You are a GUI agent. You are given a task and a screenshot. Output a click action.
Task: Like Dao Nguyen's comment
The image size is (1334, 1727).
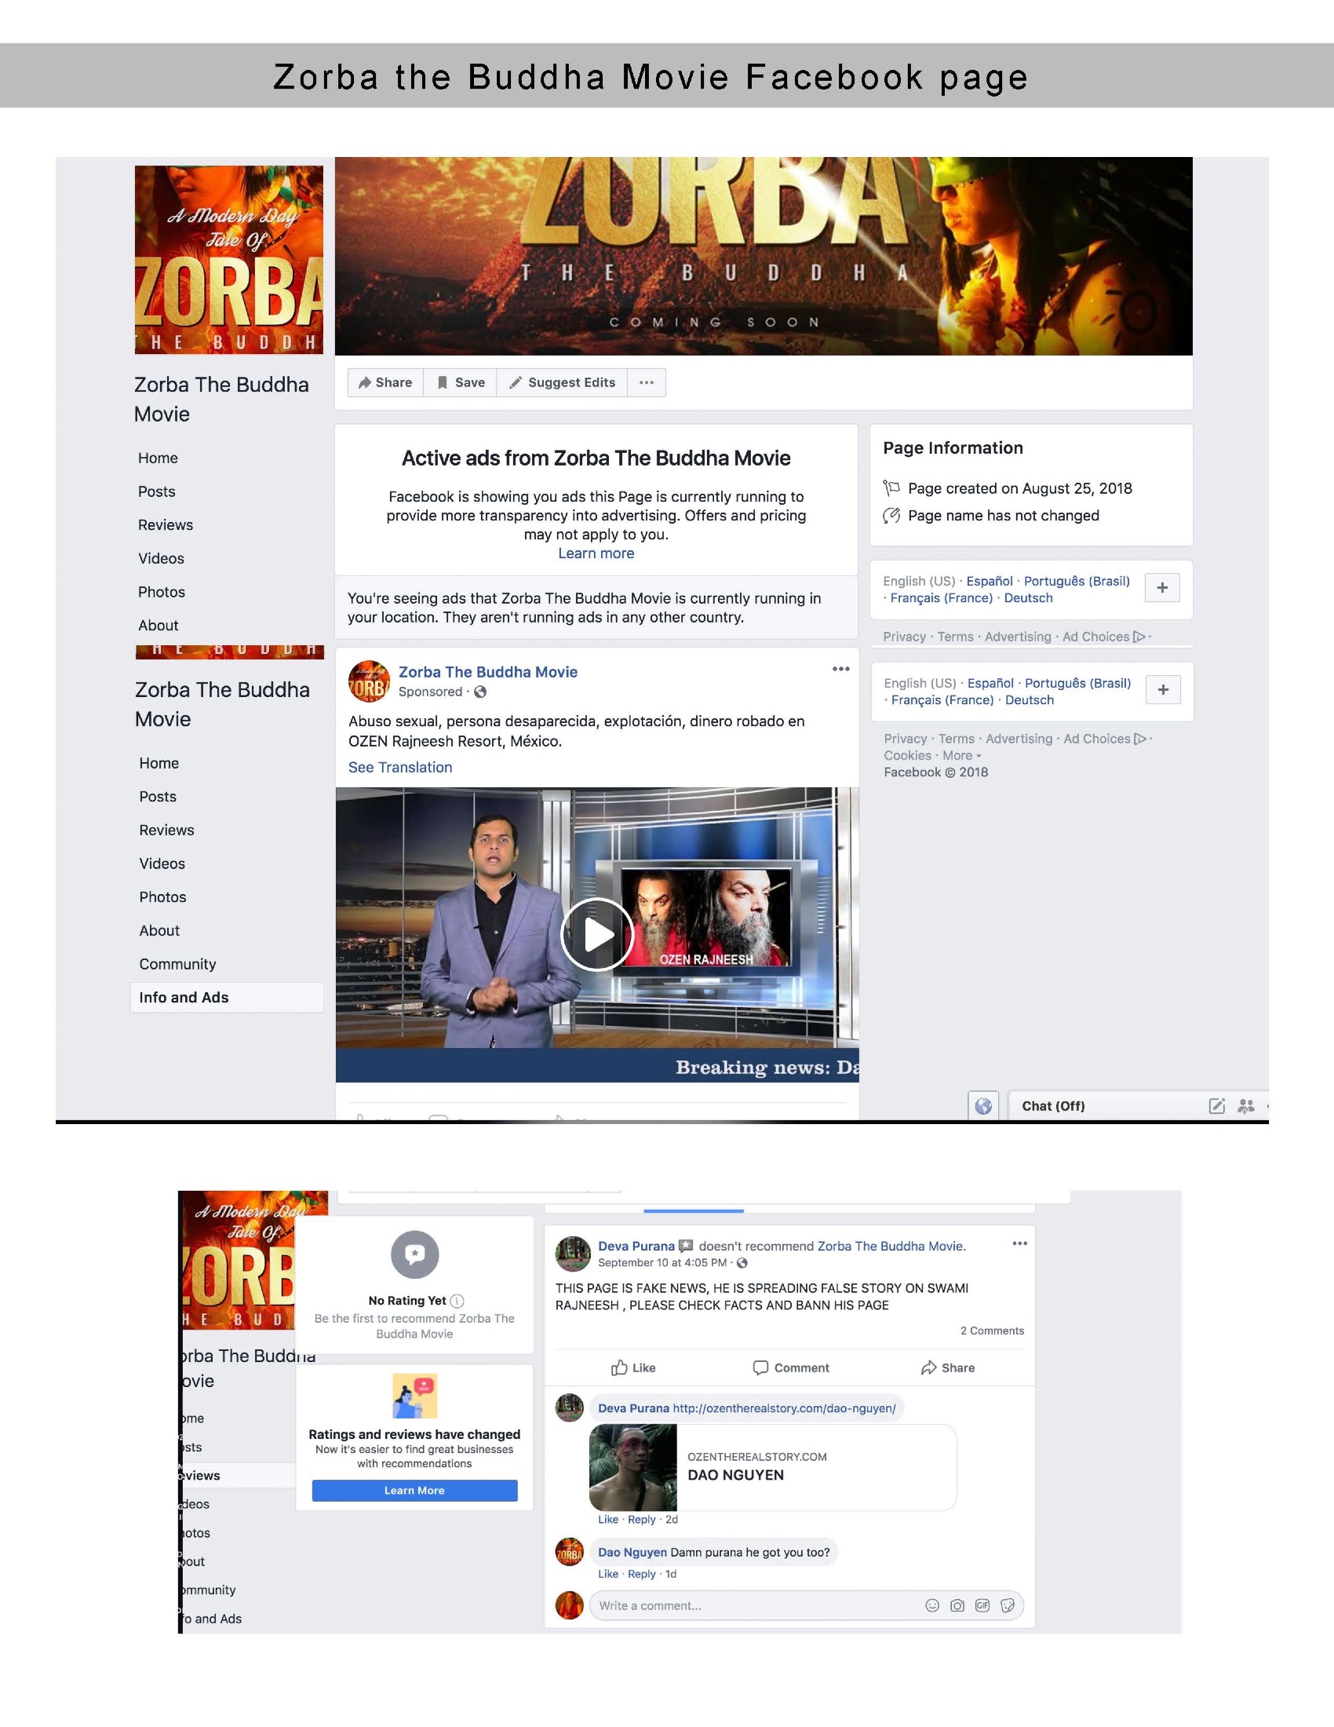pyautogui.click(x=607, y=1575)
